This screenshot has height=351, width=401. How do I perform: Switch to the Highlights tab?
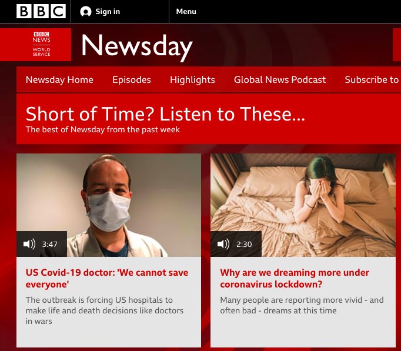pos(192,80)
